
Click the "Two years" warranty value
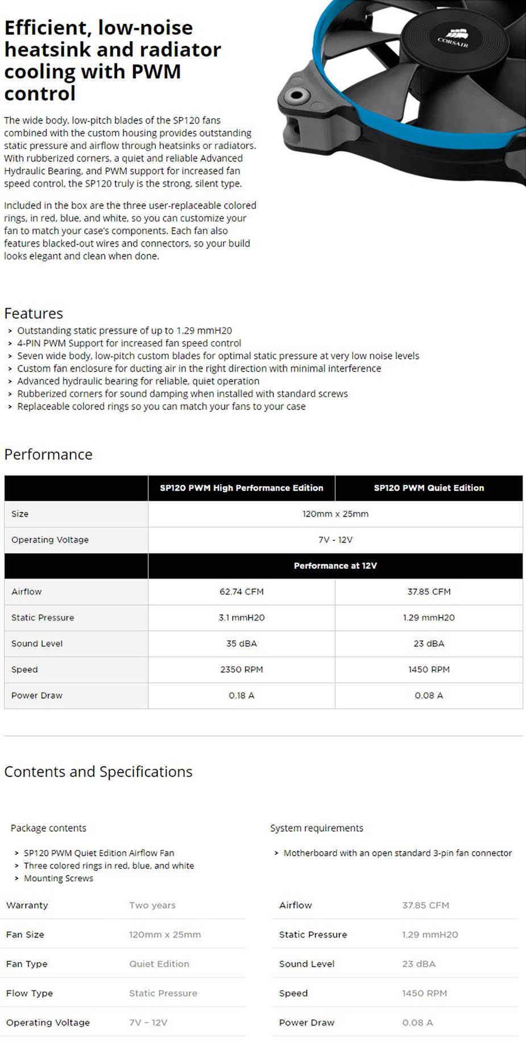[x=152, y=905]
